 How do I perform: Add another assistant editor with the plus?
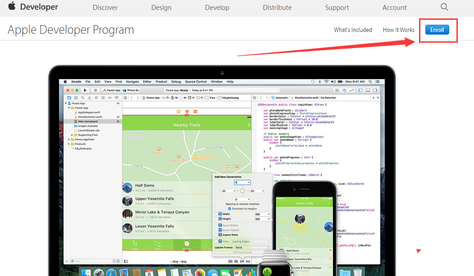pos(374,98)
